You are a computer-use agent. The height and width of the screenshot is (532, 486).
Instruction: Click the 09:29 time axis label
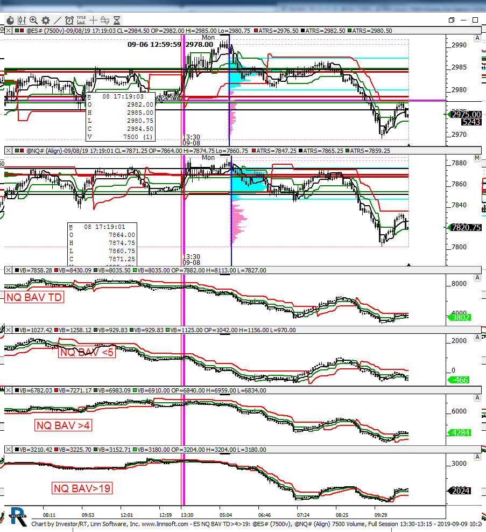click(x=381, y=515)
